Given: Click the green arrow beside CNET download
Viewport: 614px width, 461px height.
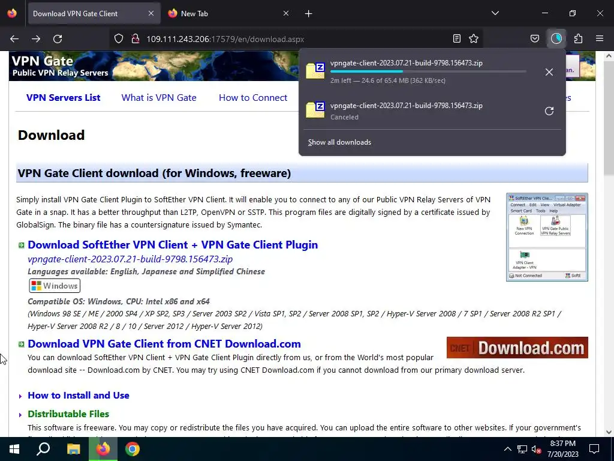Looking at the screenshot, I should (x=22, y=344).
